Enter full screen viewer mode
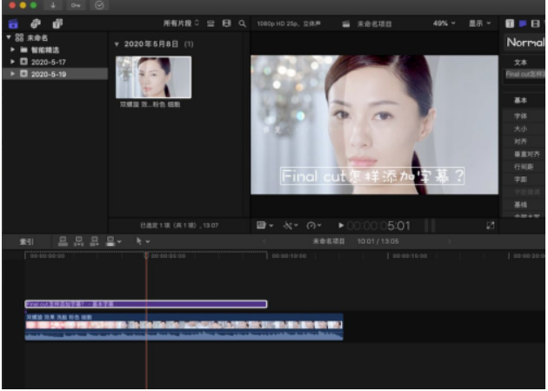Screen dimensions: 548x391 491,226
